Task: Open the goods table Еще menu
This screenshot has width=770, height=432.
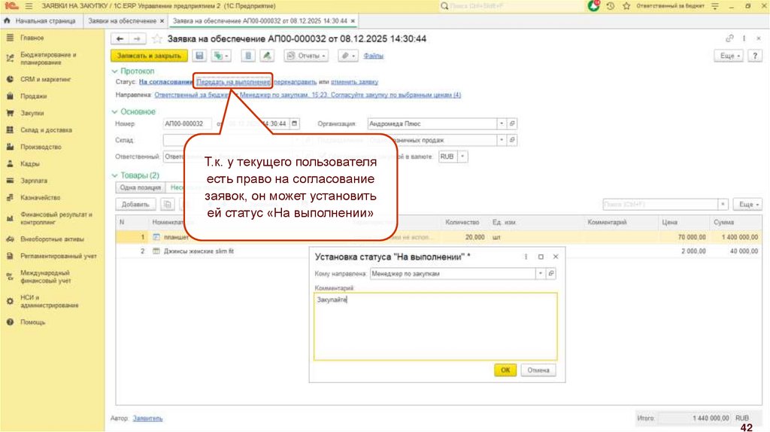Action: [x=748, y=204]
